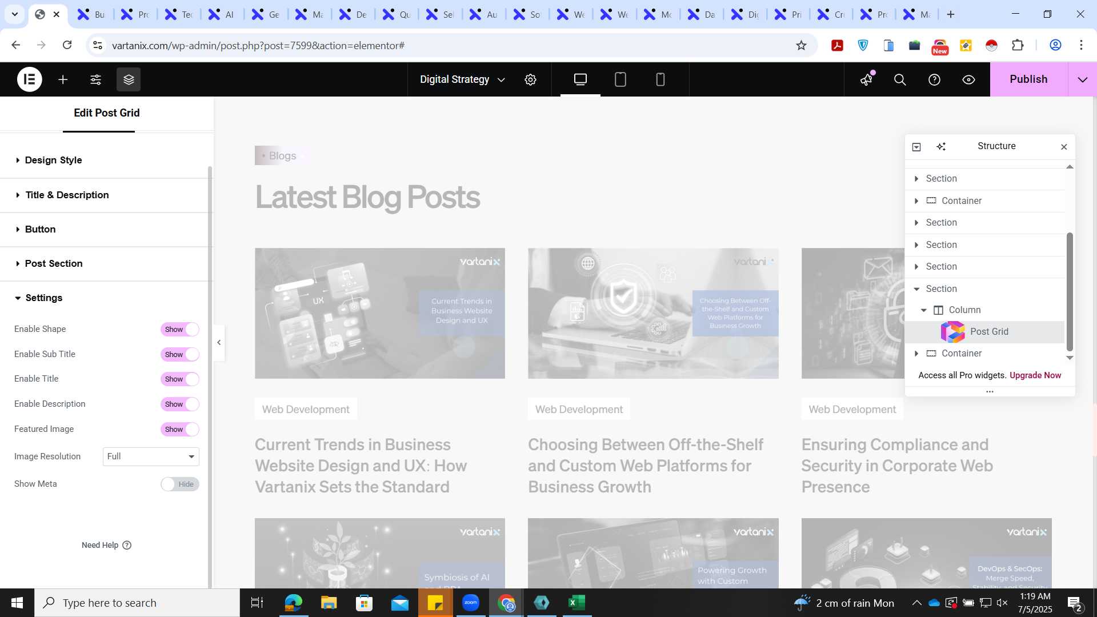Viewport: 1097px width, 617px height.
Task: Click the Publish button
Action: [x=1028, y=79]
